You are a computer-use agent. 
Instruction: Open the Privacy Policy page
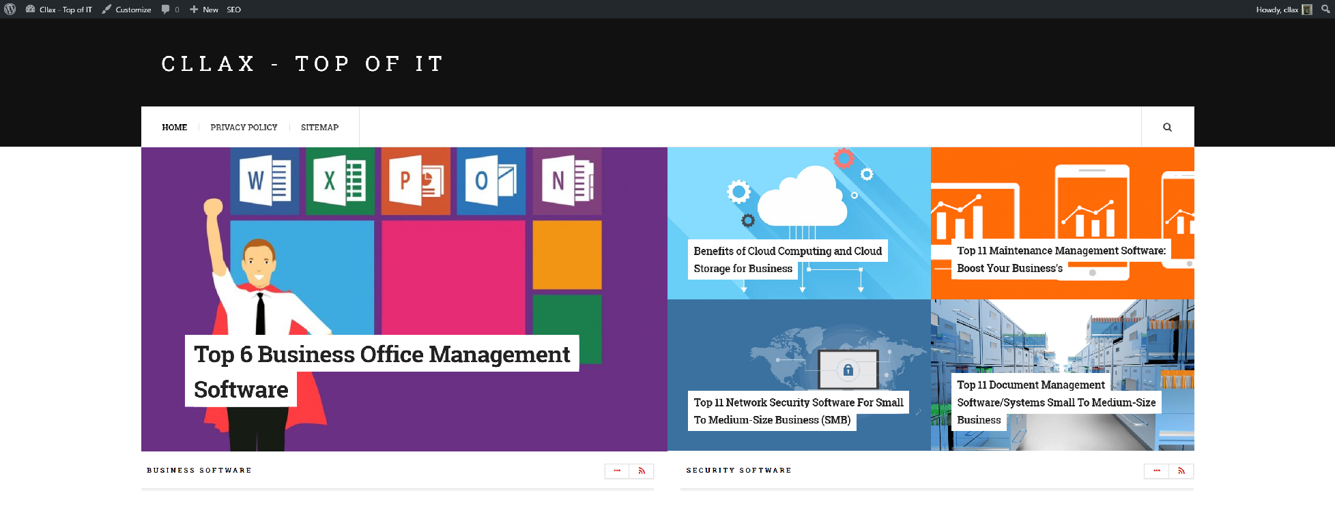tap(244, 128)
